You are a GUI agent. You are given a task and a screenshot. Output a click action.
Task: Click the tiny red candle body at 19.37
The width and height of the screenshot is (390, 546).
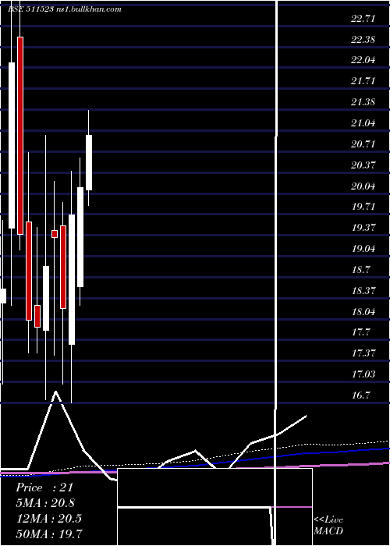click(55, 234)
